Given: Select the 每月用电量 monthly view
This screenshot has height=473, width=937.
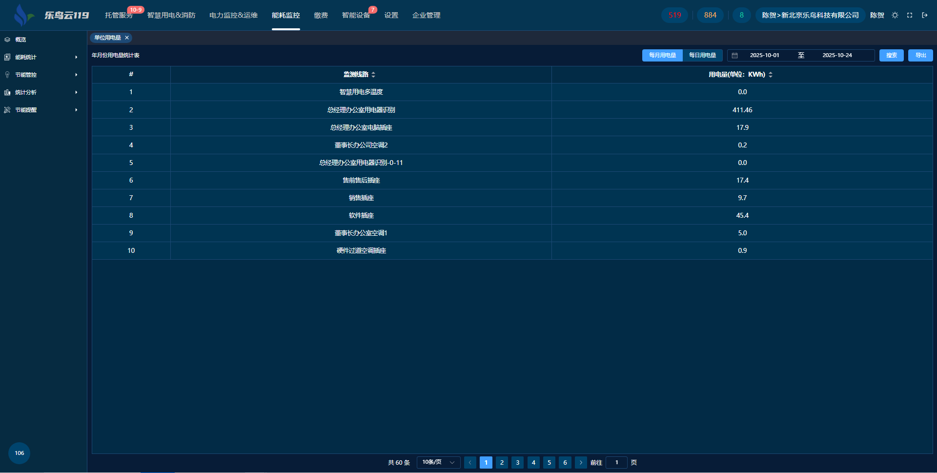Looking at the screenshot, I should click(x=662, y=55).
